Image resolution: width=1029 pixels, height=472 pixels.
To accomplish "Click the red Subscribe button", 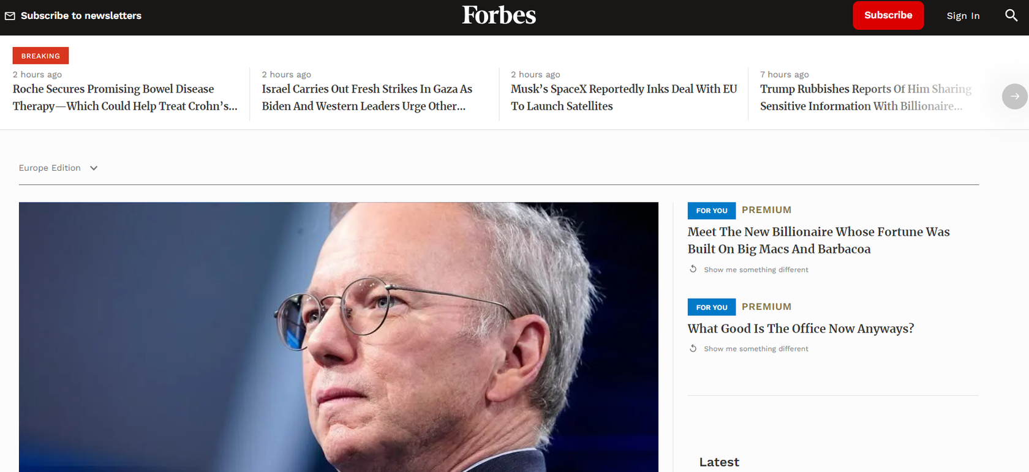I will (888, 15).
